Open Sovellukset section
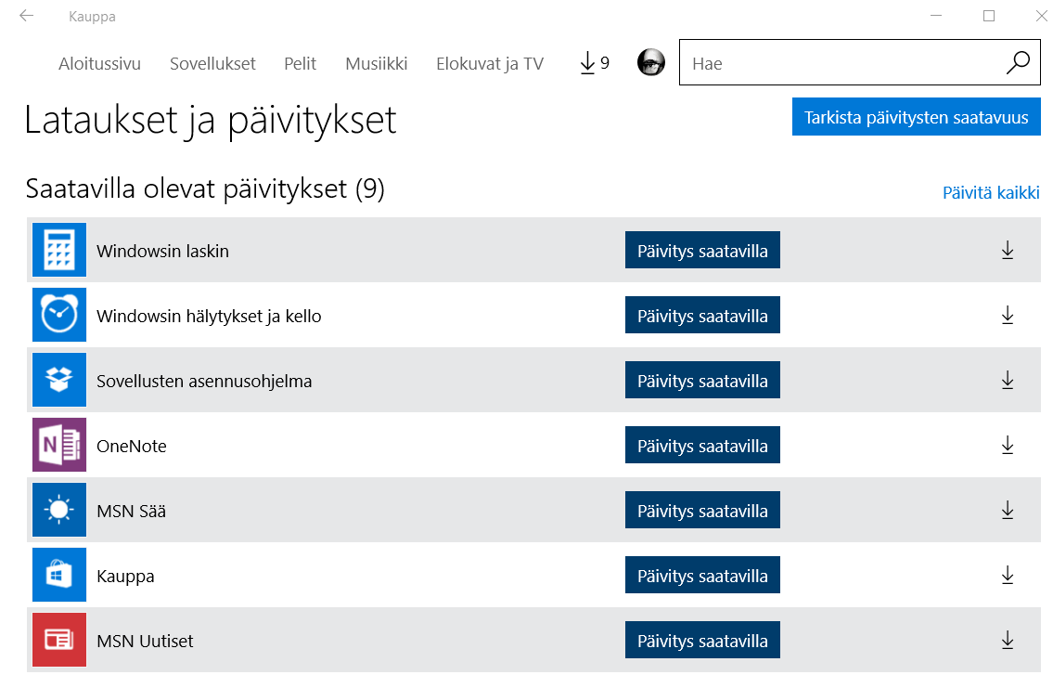Image resolution: width=1053 pixels, height=675 pixels. coord(212,64)
